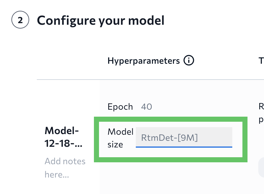264x194 pixels.
Task: Select the Model-12-18-... name text
Action: 63,137
